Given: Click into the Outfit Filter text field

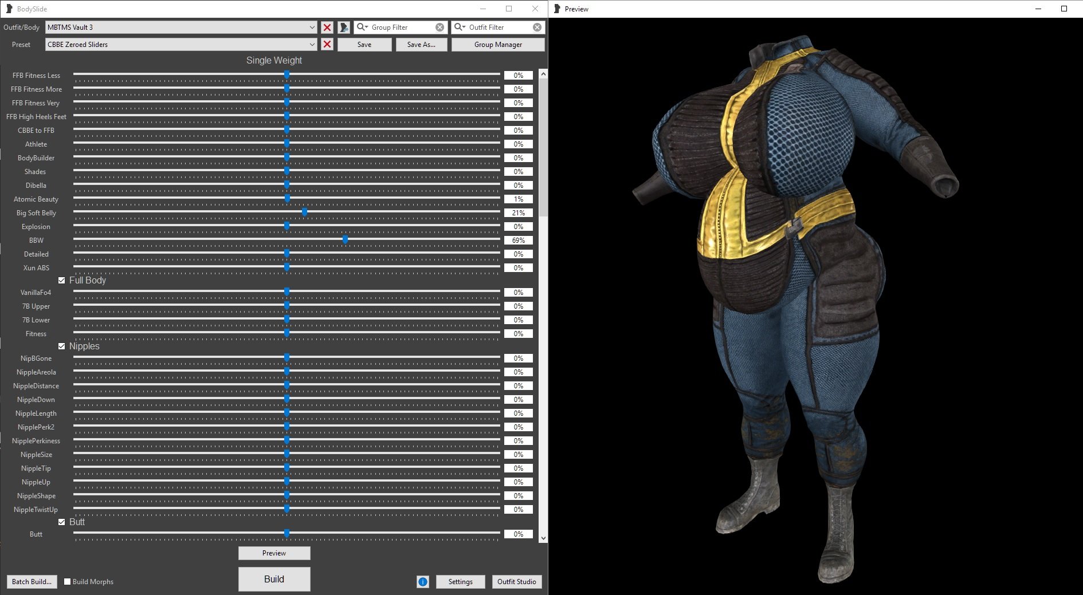Looking at the screenshot, I should point(499,27).
